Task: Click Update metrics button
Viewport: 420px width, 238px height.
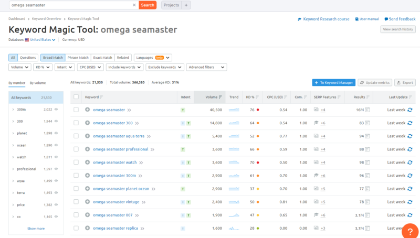Action: pyautogui.click(x=375, y=83)
